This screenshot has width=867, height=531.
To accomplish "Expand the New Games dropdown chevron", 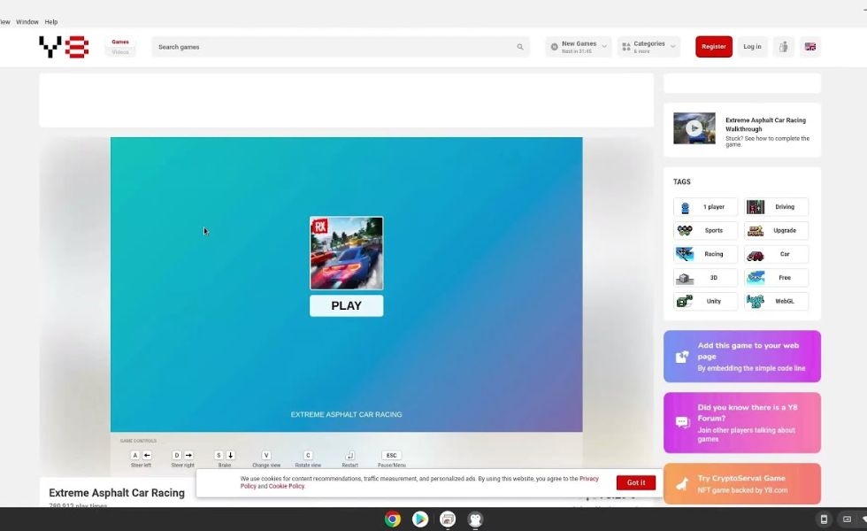I will pyautogui.click(x=605, y=44).
